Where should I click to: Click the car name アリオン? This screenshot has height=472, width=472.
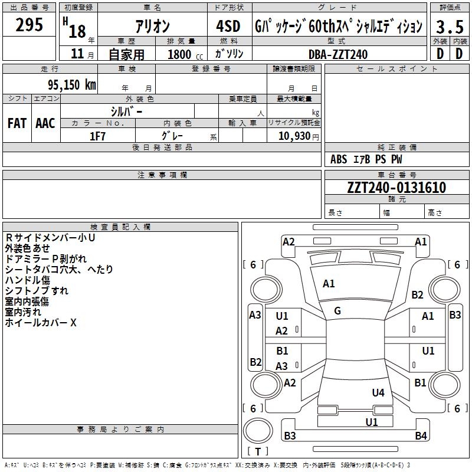point(152,27)
